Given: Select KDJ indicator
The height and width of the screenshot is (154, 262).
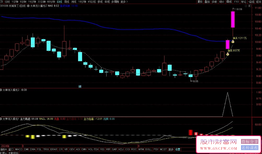Looking at the screenshot, I should click(121, 149).
